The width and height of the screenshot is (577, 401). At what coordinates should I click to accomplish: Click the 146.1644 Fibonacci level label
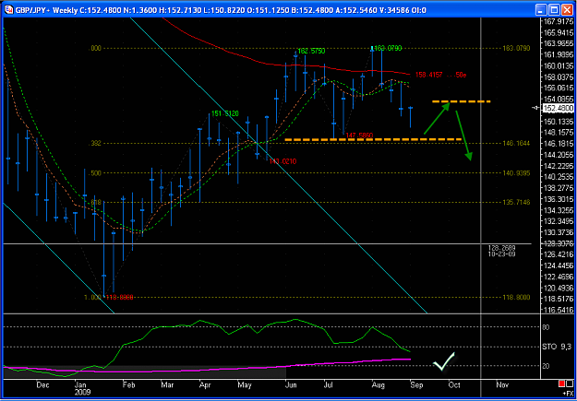516,143
